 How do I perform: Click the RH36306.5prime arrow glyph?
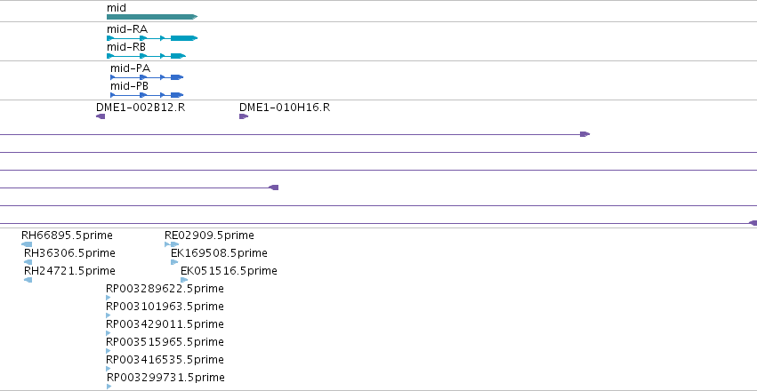(28, 262)
